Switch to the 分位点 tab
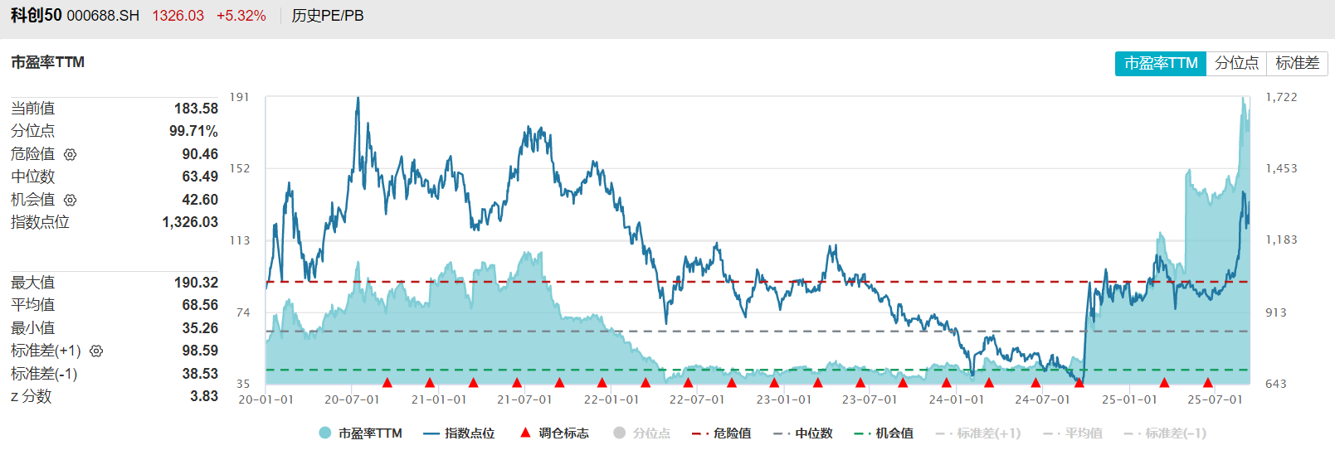 click(x=1236, y=64)
